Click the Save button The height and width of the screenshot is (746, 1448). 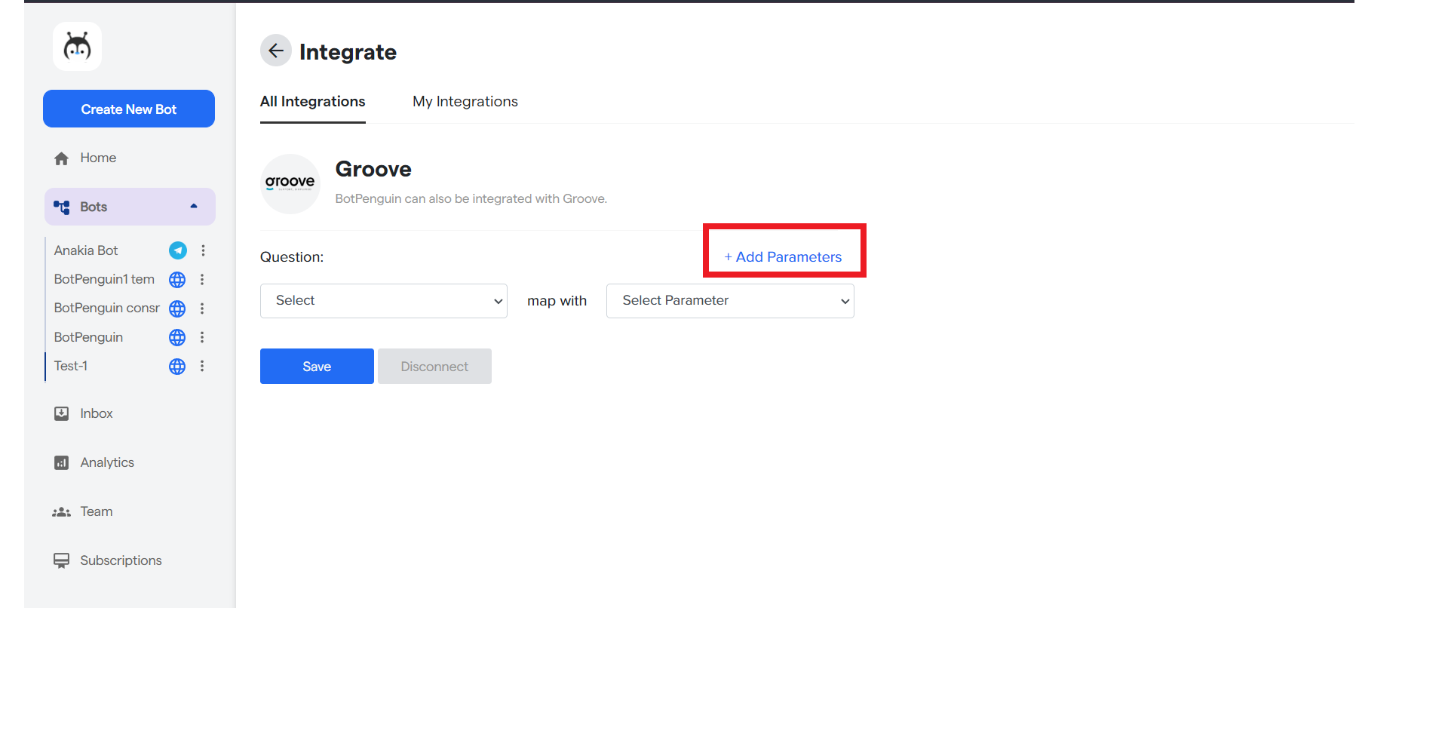(x=317, y=367)
